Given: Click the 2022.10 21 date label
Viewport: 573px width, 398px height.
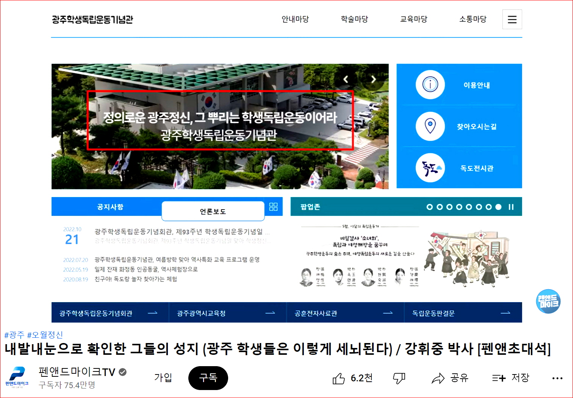Looking at the screenshot, I should click(x=72, y=237).
